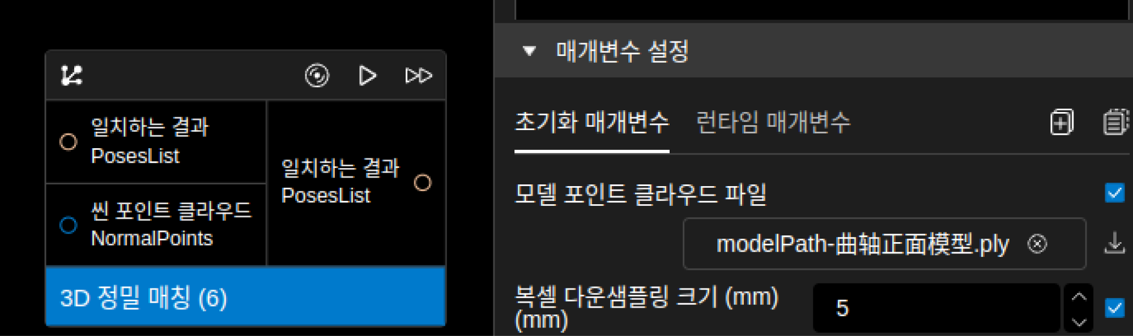Click the node branch icon in step header
This screenshot has width=1133, height=336.
[71, 75]
